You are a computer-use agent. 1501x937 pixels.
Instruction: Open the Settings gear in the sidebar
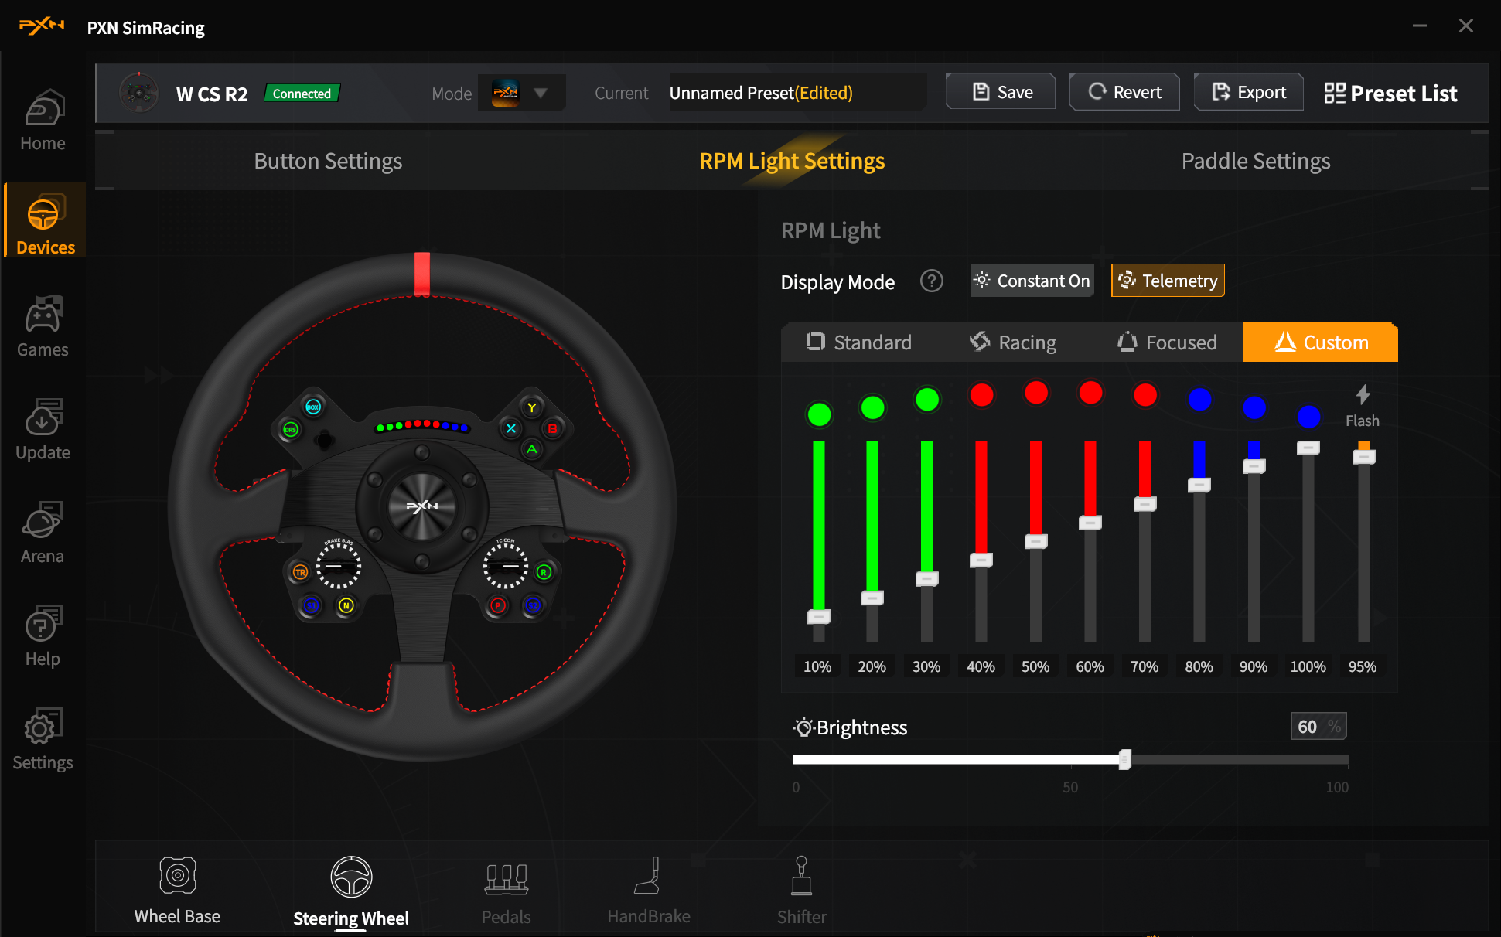(x=43, y=738)
